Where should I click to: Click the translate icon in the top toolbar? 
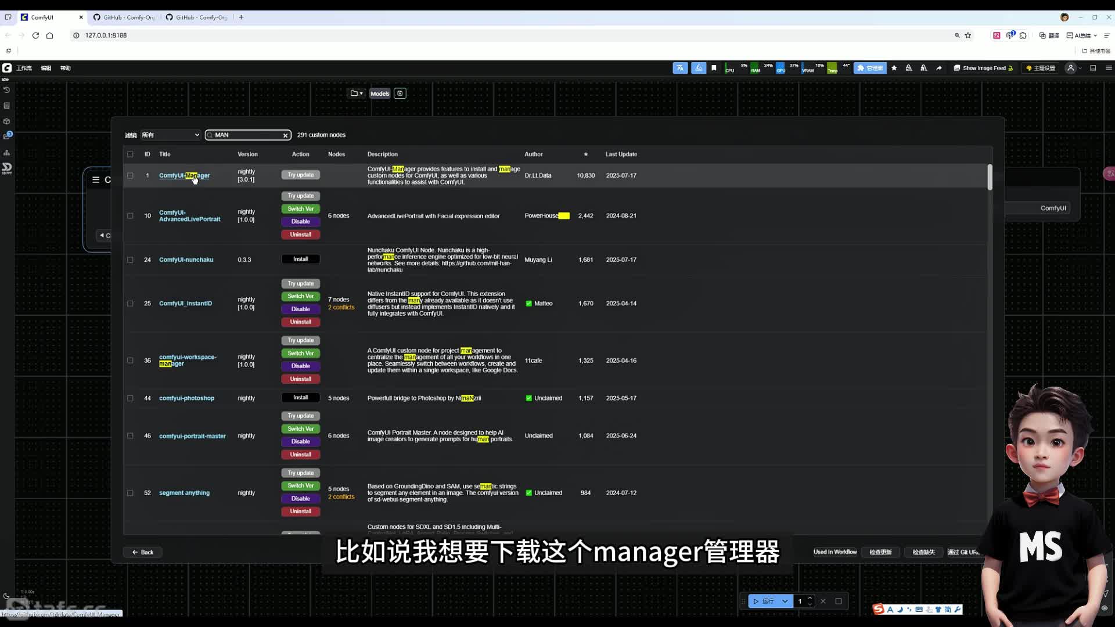pyautogui.click(x=680, y=68)
